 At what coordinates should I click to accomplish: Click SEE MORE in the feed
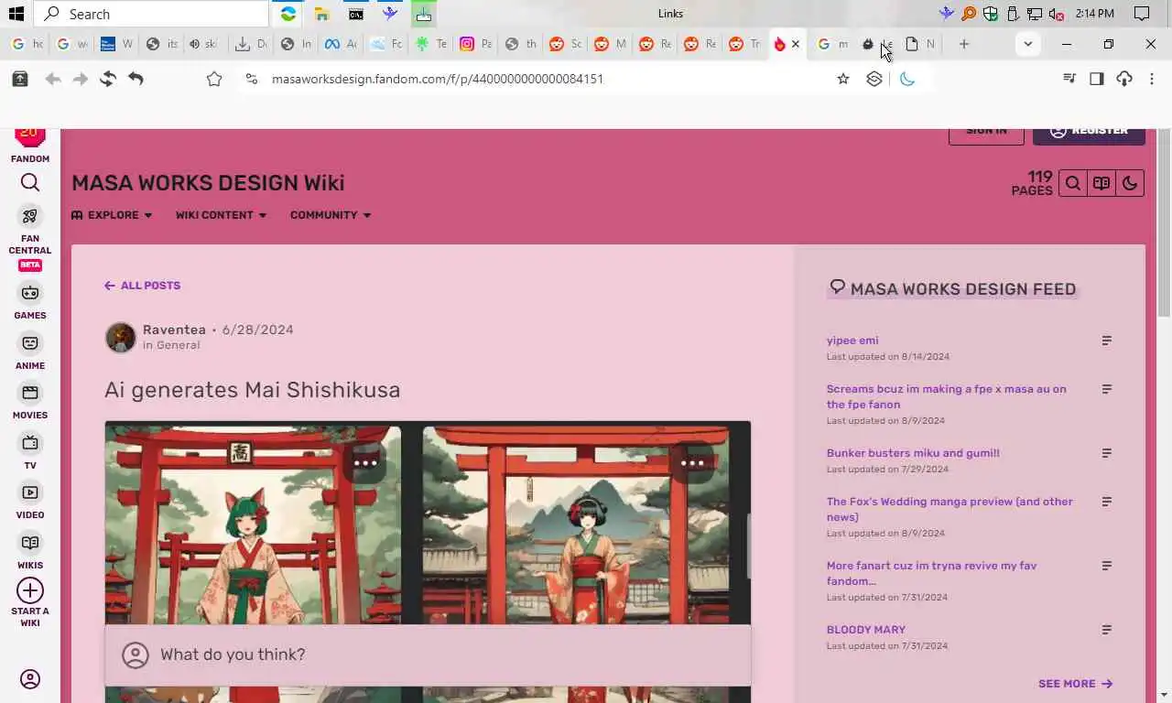coord(1075,684)
